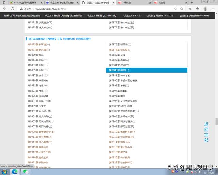Open chapter 0875 新环境(一)
Viewport: 218px width, 175px height.
tap(38, 44)
